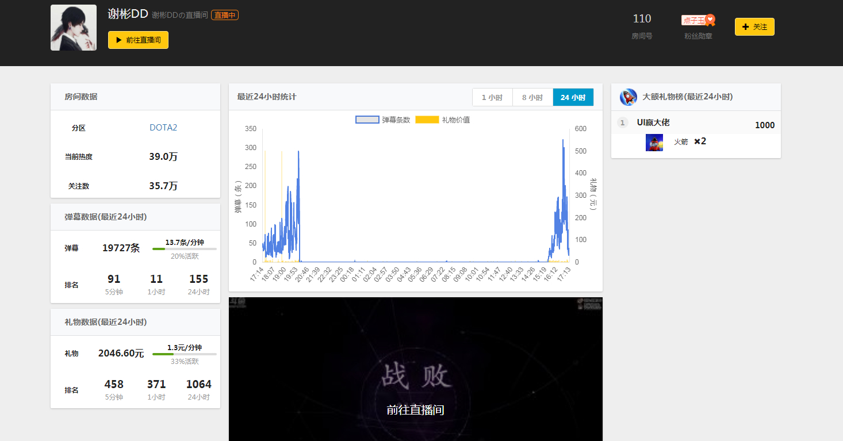Click the 弹幕 activity progress bar
Viewport: 843px width, 441px height.
(185, 249)
